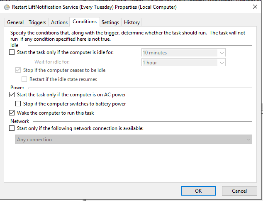Dismiss dialog with the Cancel button

click(239, 191)
